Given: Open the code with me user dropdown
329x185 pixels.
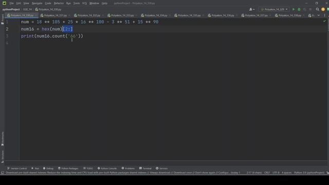Looking at the screenshot, I should pos(251,9).
